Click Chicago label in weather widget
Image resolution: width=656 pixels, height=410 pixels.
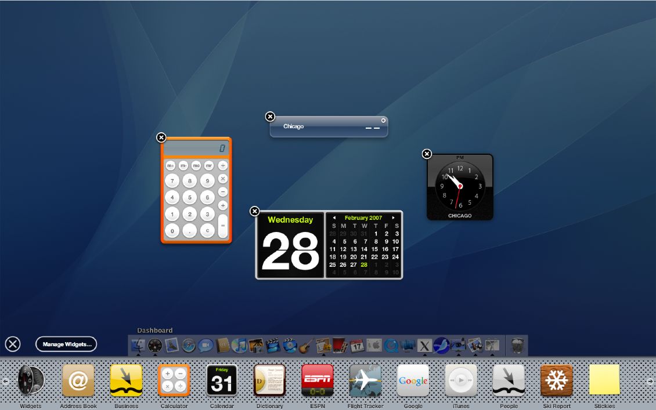pos(293,126)
